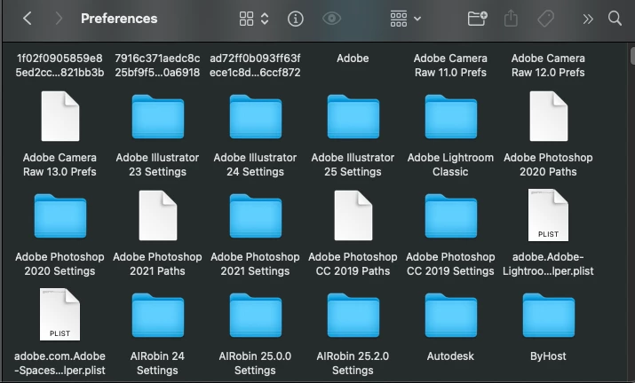This screenshot has height=383, width=635.
Task: Select the Adobe Camera Raw 13.0 Prefs file
Action: 60,116
